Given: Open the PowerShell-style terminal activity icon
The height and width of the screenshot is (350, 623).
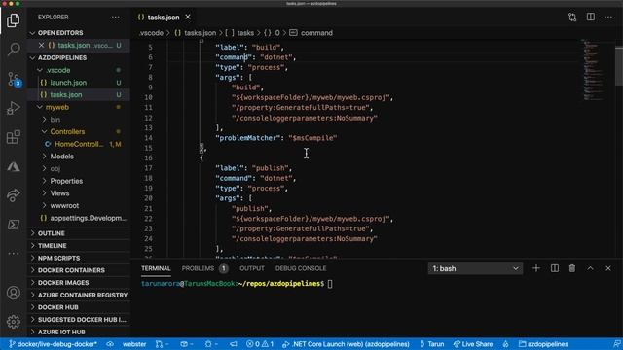Looking at the screenshot, I should coord(14,225).
